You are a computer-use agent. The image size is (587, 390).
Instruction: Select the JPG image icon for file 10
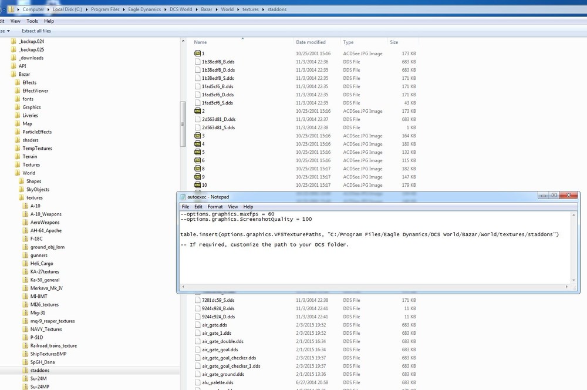pyautogui.click(x=198, y=185)
